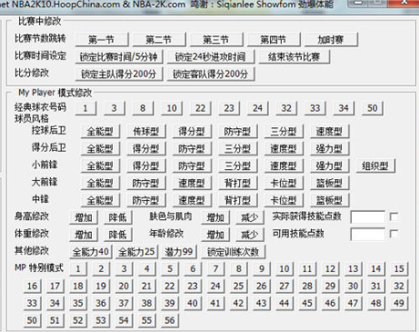Click 结束该节比赛 to end the quarter
This screenshot has width=419, height=332.
click(294, 56)
